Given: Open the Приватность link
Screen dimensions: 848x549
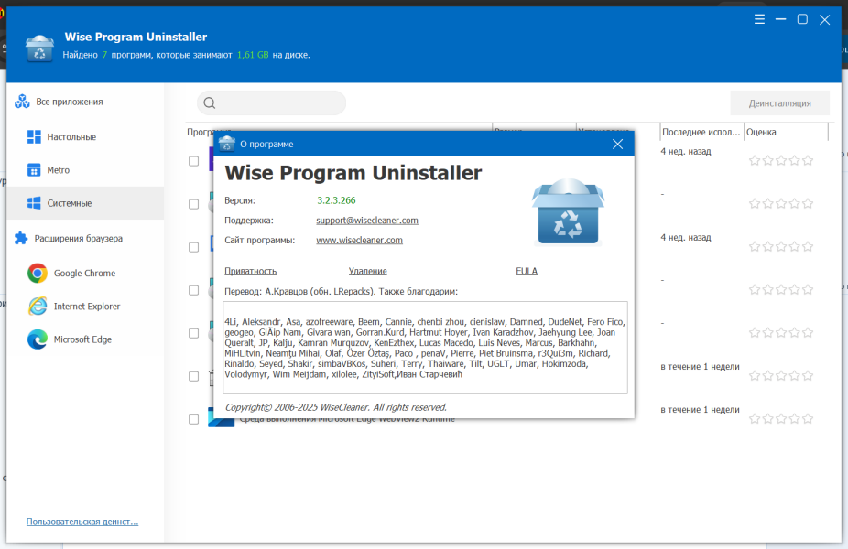Looking at the screenshot, I should [x=250, y=271].
